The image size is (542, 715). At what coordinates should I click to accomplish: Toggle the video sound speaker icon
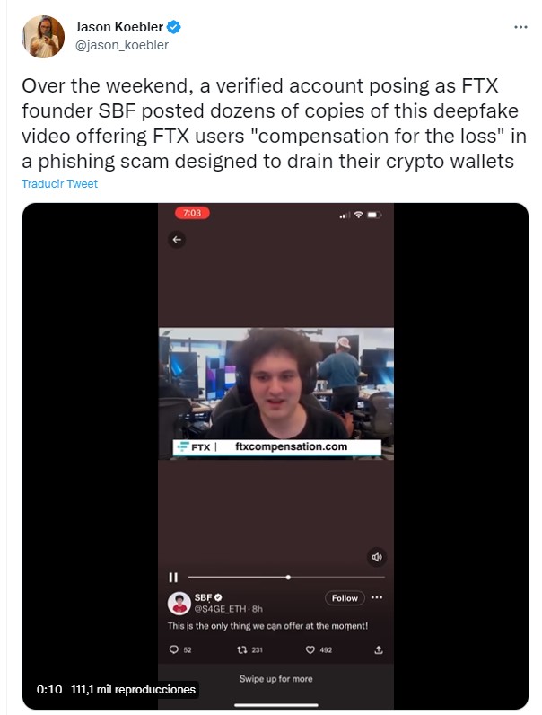point(377,557)
